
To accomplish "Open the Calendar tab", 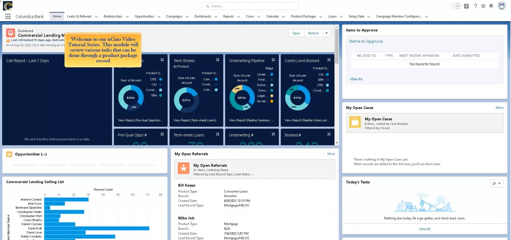I will click(x=272, y=16).
